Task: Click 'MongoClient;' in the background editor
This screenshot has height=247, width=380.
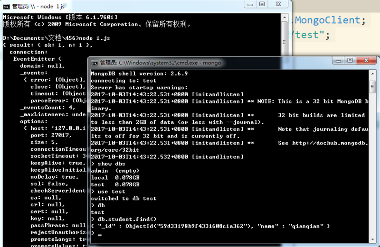Action: (x=330, y=20)
